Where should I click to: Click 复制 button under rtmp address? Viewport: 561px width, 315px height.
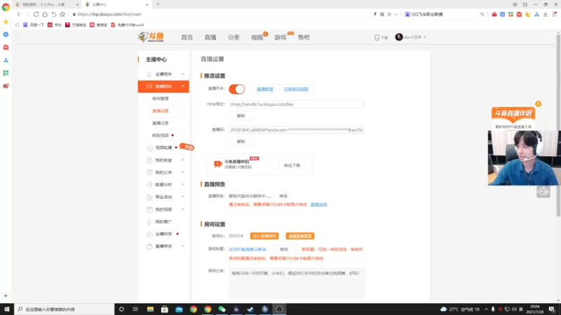pos(241,115)
